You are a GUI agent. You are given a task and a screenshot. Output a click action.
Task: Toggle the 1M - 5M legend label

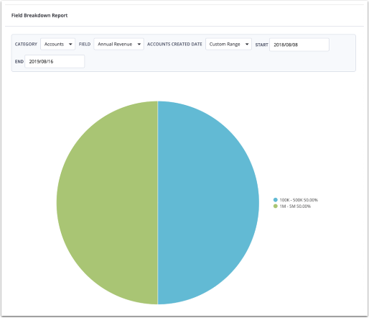coord(295,206)
